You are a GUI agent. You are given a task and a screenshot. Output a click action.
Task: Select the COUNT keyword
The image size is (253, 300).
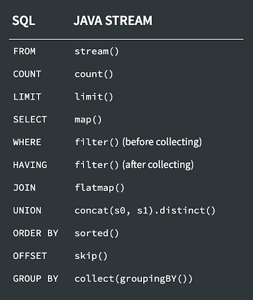tap(27, 74)
